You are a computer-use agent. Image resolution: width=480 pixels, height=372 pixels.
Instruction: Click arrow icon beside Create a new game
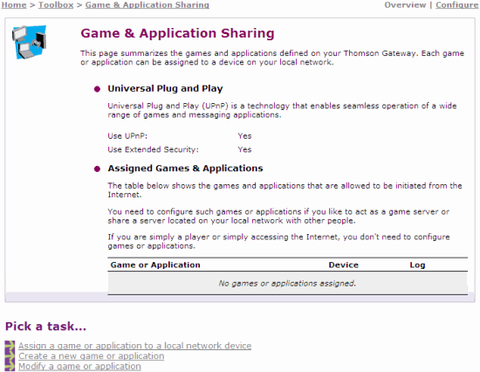pyautogui.click(x=10, y=356)
